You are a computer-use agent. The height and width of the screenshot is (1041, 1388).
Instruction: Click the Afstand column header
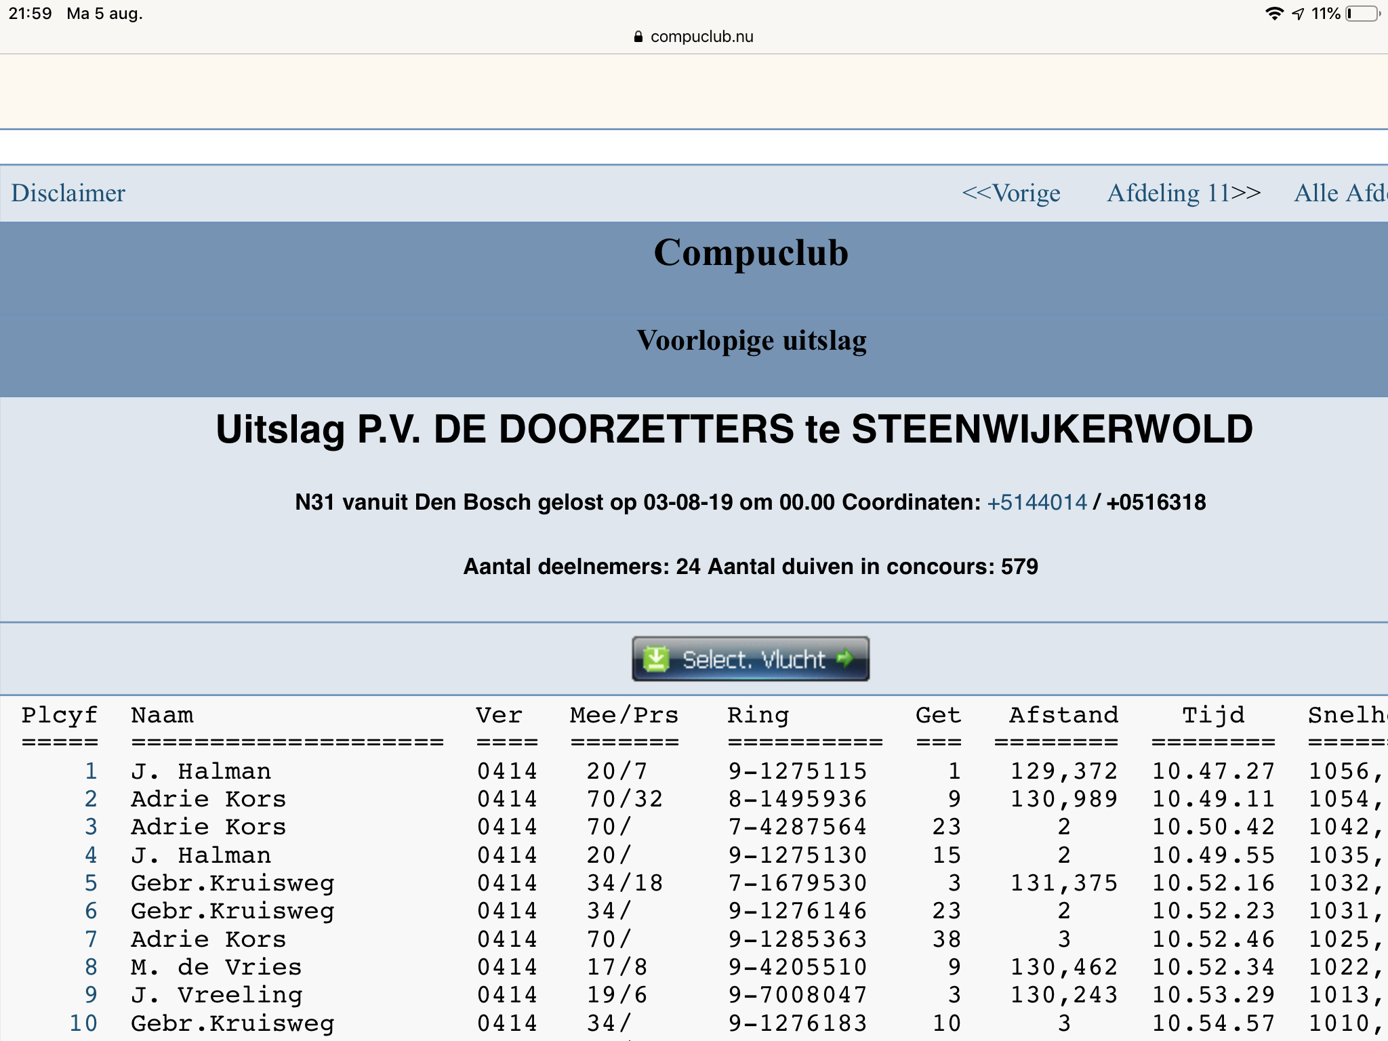(x=1064, y=716)
